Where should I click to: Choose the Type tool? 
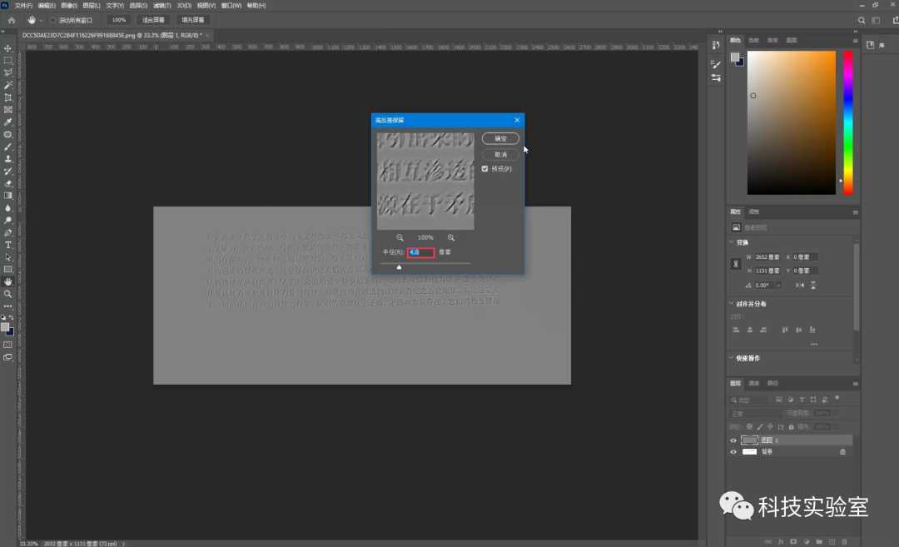pos(7,245)
